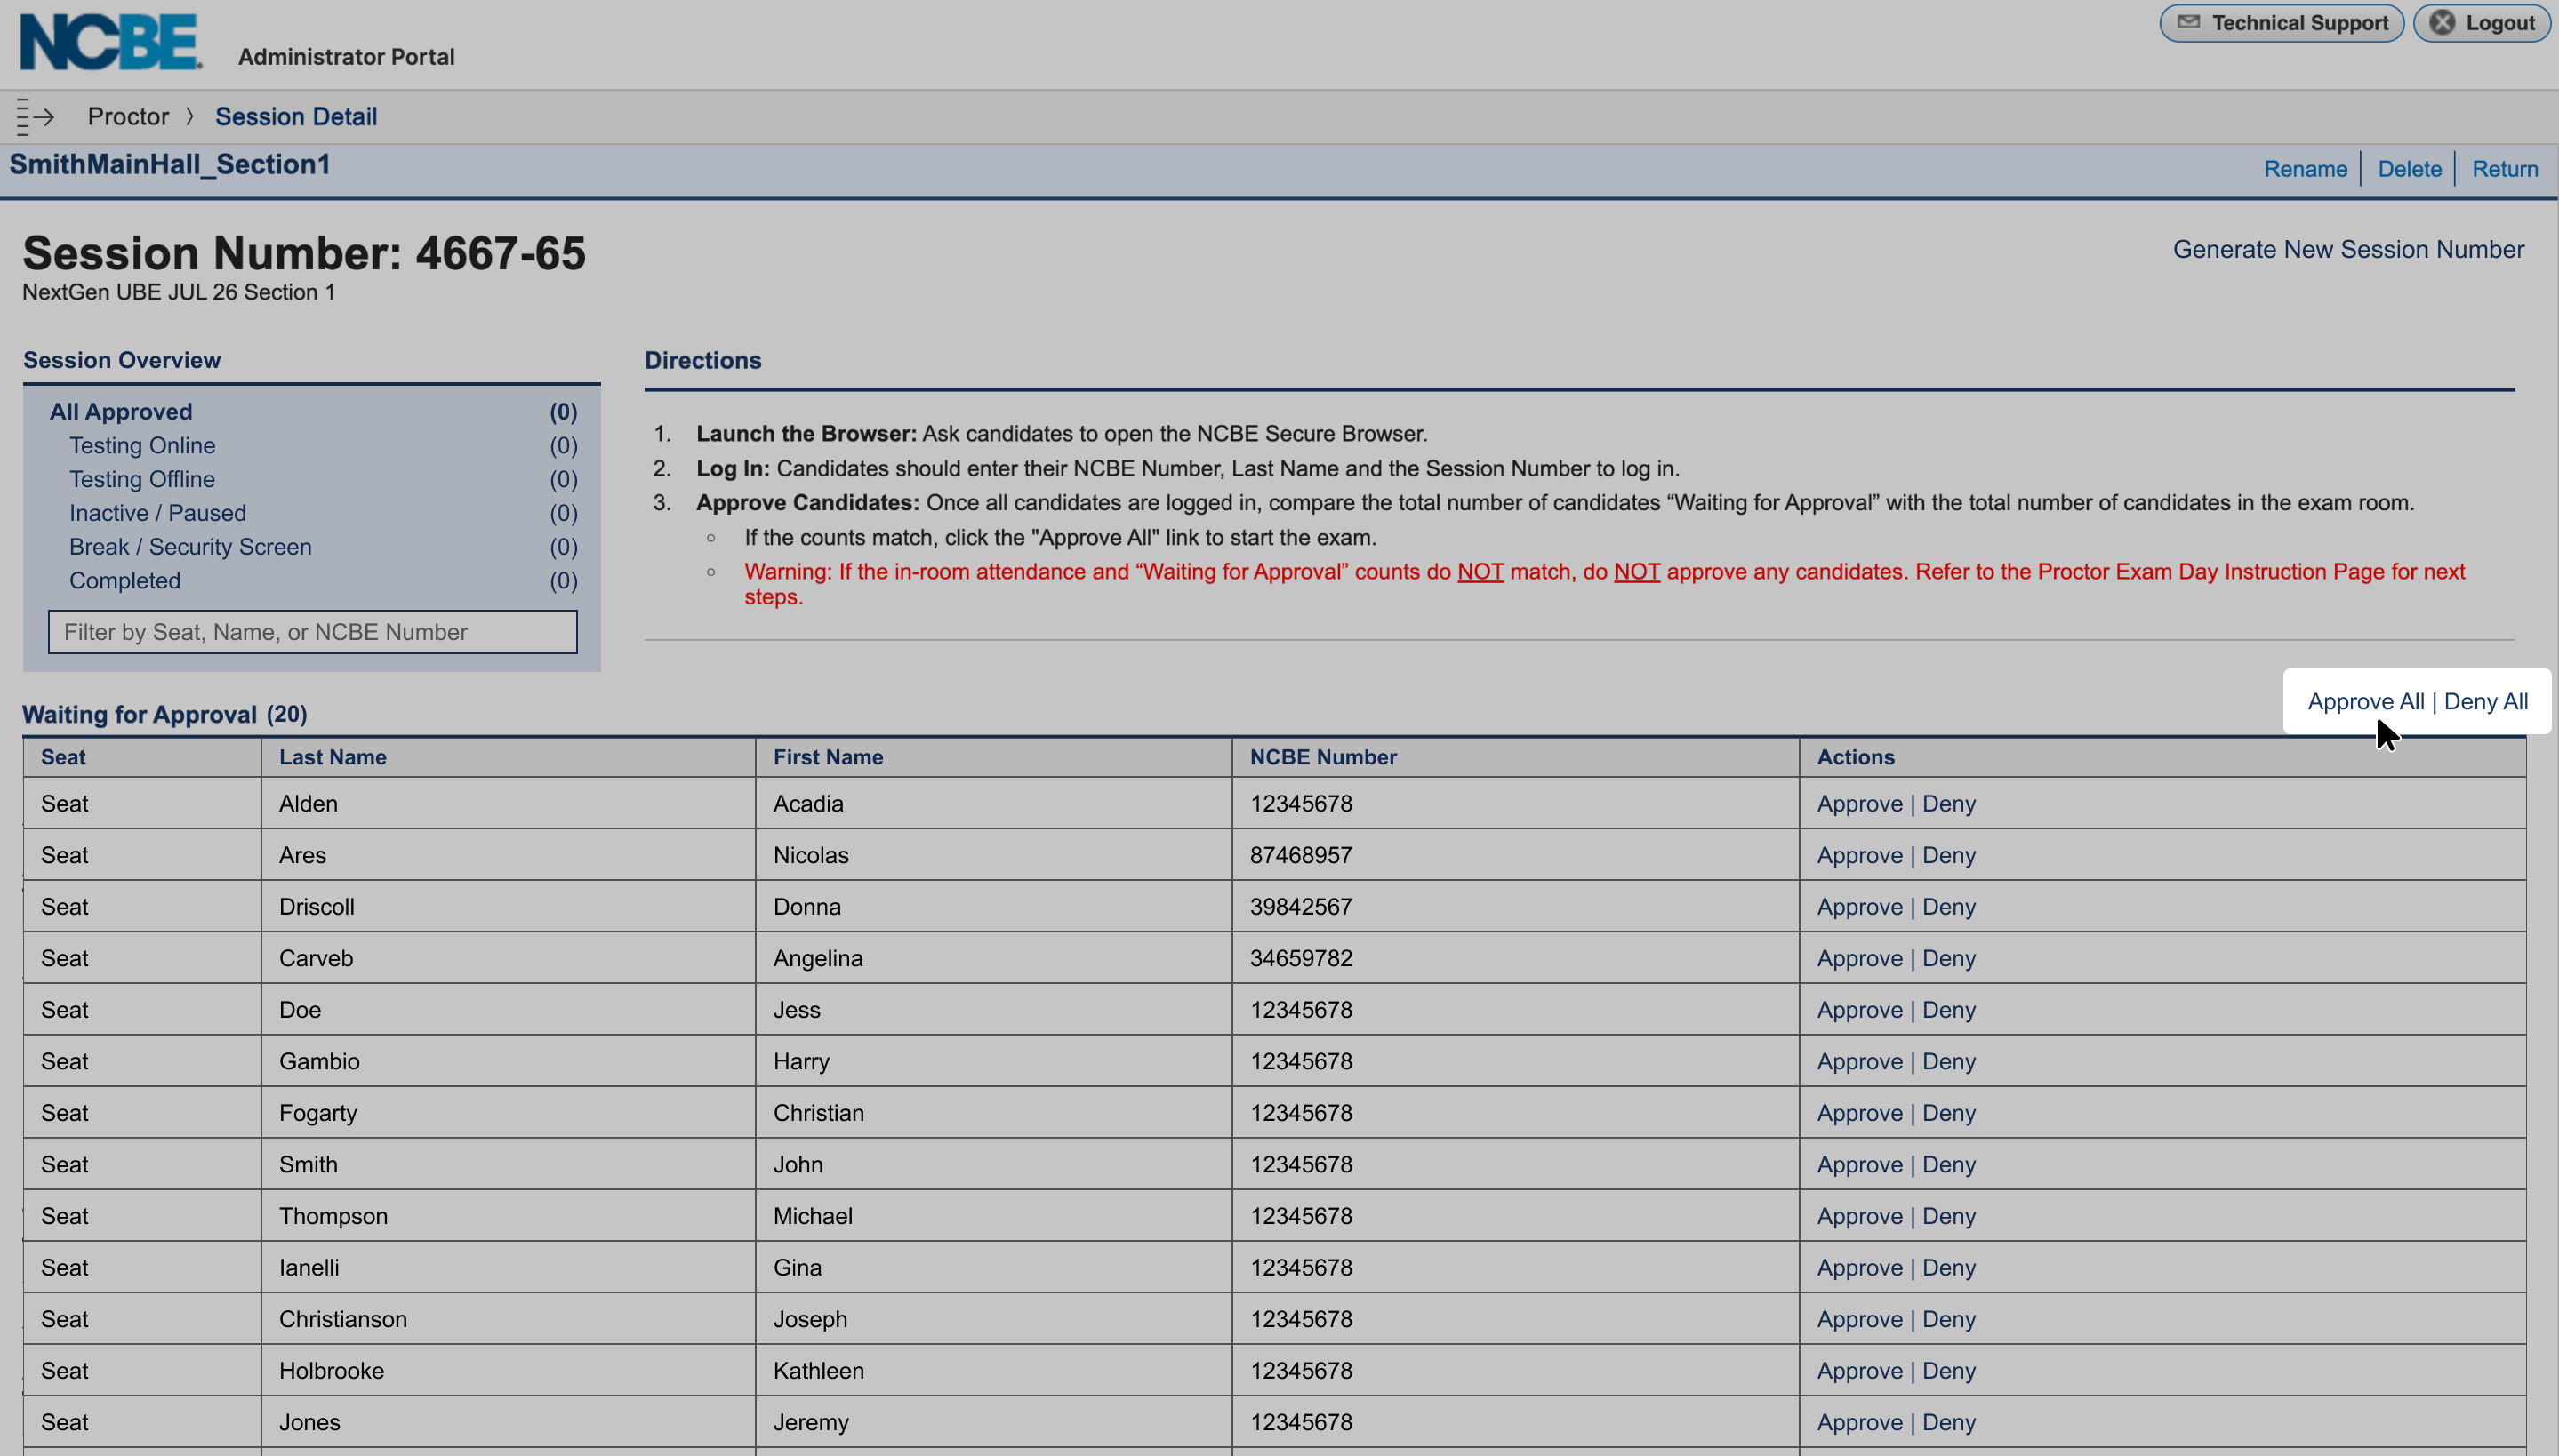Rename the SmithMainHall_Section1 session
The image size is (2559, 1456).
pos(2305,169)
